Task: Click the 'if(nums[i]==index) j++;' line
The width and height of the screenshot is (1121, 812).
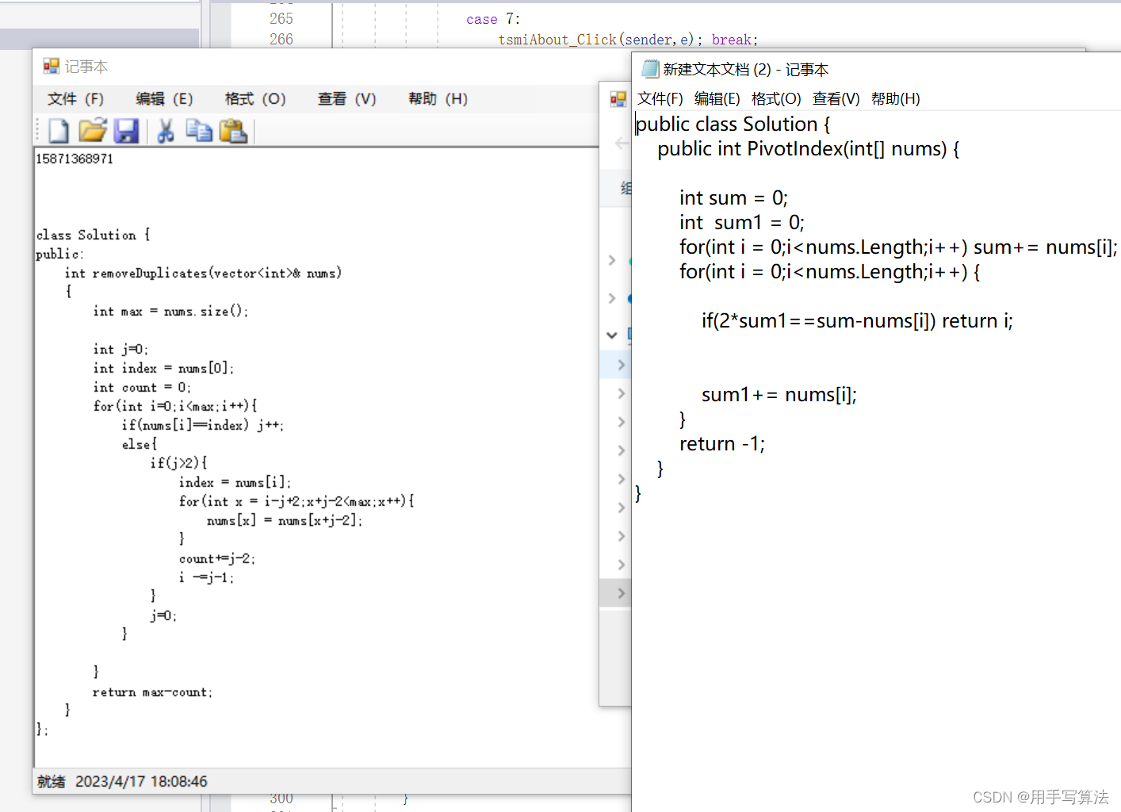Action: (x=203, y=425)
